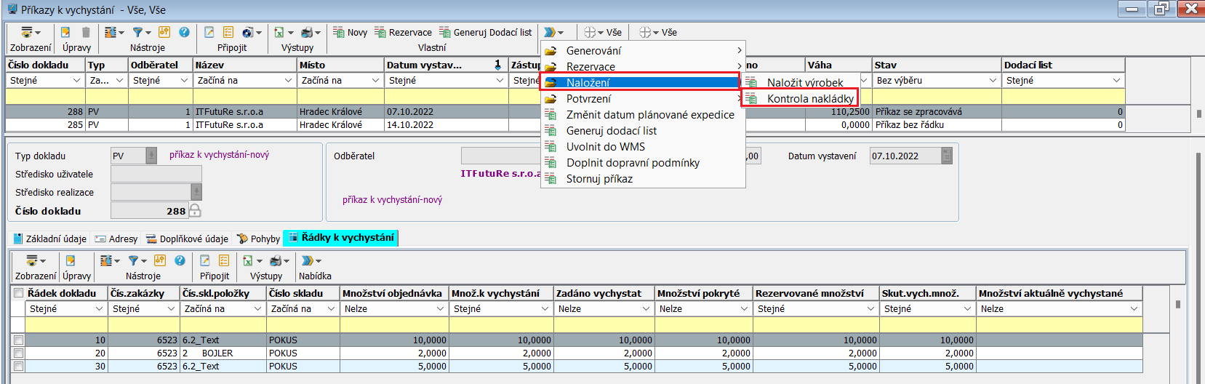Open the blue help question mark in top toolbar

tap(184, 32)
